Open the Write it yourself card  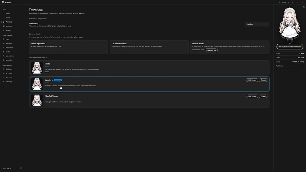click(x=69, y=47)
